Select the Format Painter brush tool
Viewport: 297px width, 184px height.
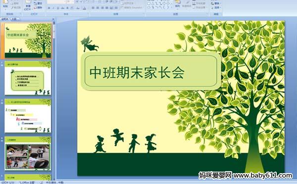coord(16,7)
